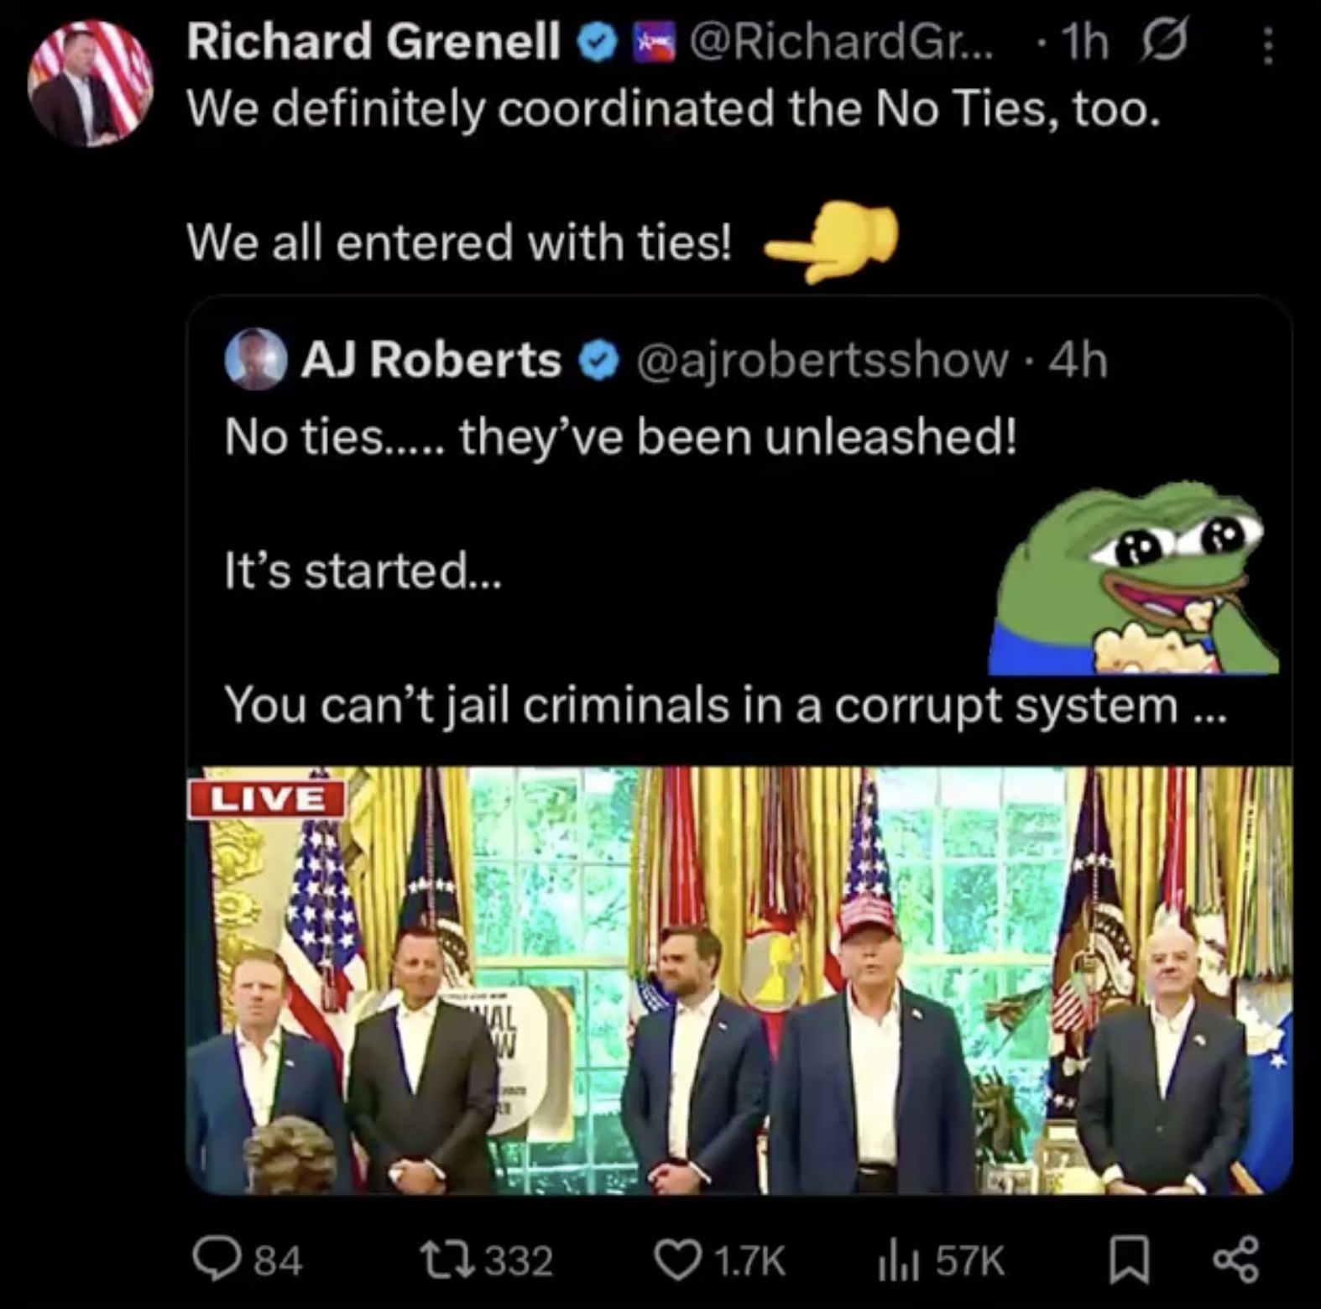Open the @ajrobertsshow handle link
Screen dimensions: 1321x1309
pyautogui.click(x=821, y=361)
